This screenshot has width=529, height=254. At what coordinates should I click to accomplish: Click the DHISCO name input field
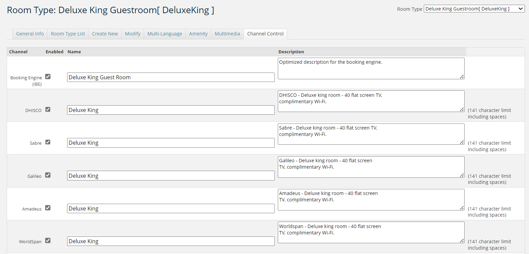(x=171, y=110)
